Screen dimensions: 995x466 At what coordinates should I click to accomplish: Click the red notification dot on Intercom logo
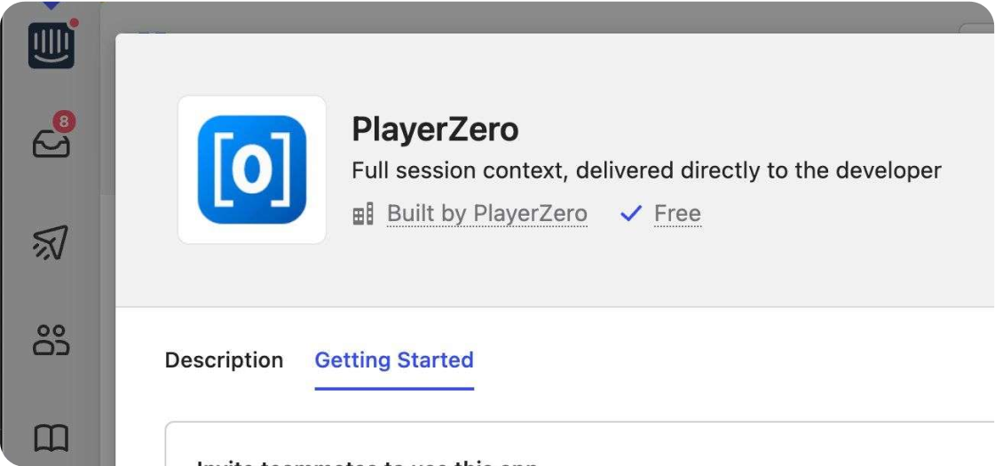[x=74, y=23]
